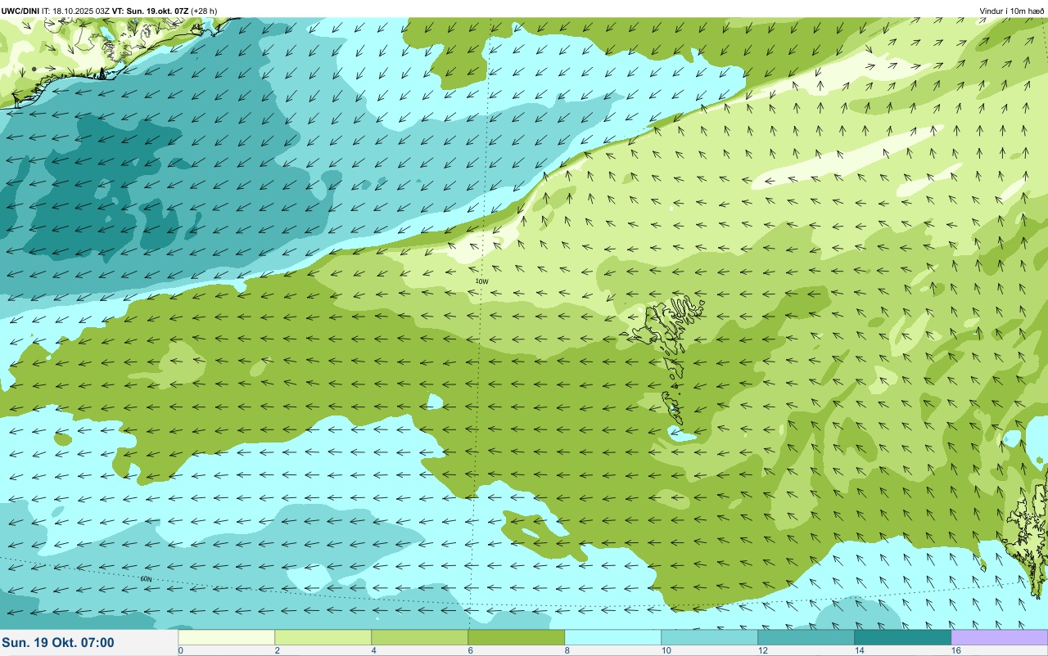Click the '(+28 h)' forecast offset text
Viewport: 1048px width, 656px height.
[204, 11]
